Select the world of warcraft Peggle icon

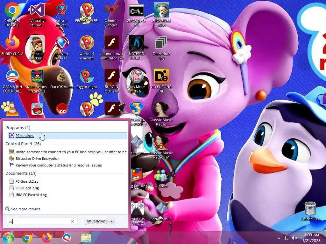coord(87,48)
